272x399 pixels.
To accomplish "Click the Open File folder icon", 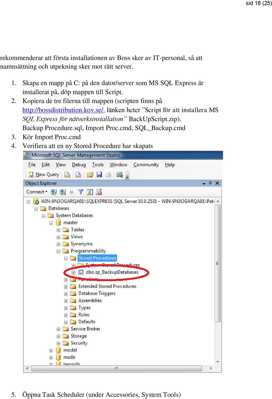I will tap(90, 175).
